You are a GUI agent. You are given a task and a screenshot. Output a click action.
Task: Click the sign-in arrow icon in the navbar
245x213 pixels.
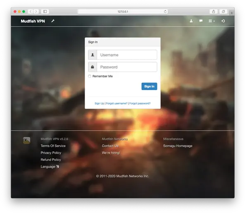[223, 21]
